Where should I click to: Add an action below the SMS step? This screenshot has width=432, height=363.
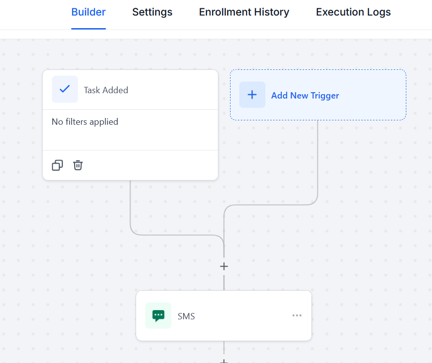(x=224, y=361)
